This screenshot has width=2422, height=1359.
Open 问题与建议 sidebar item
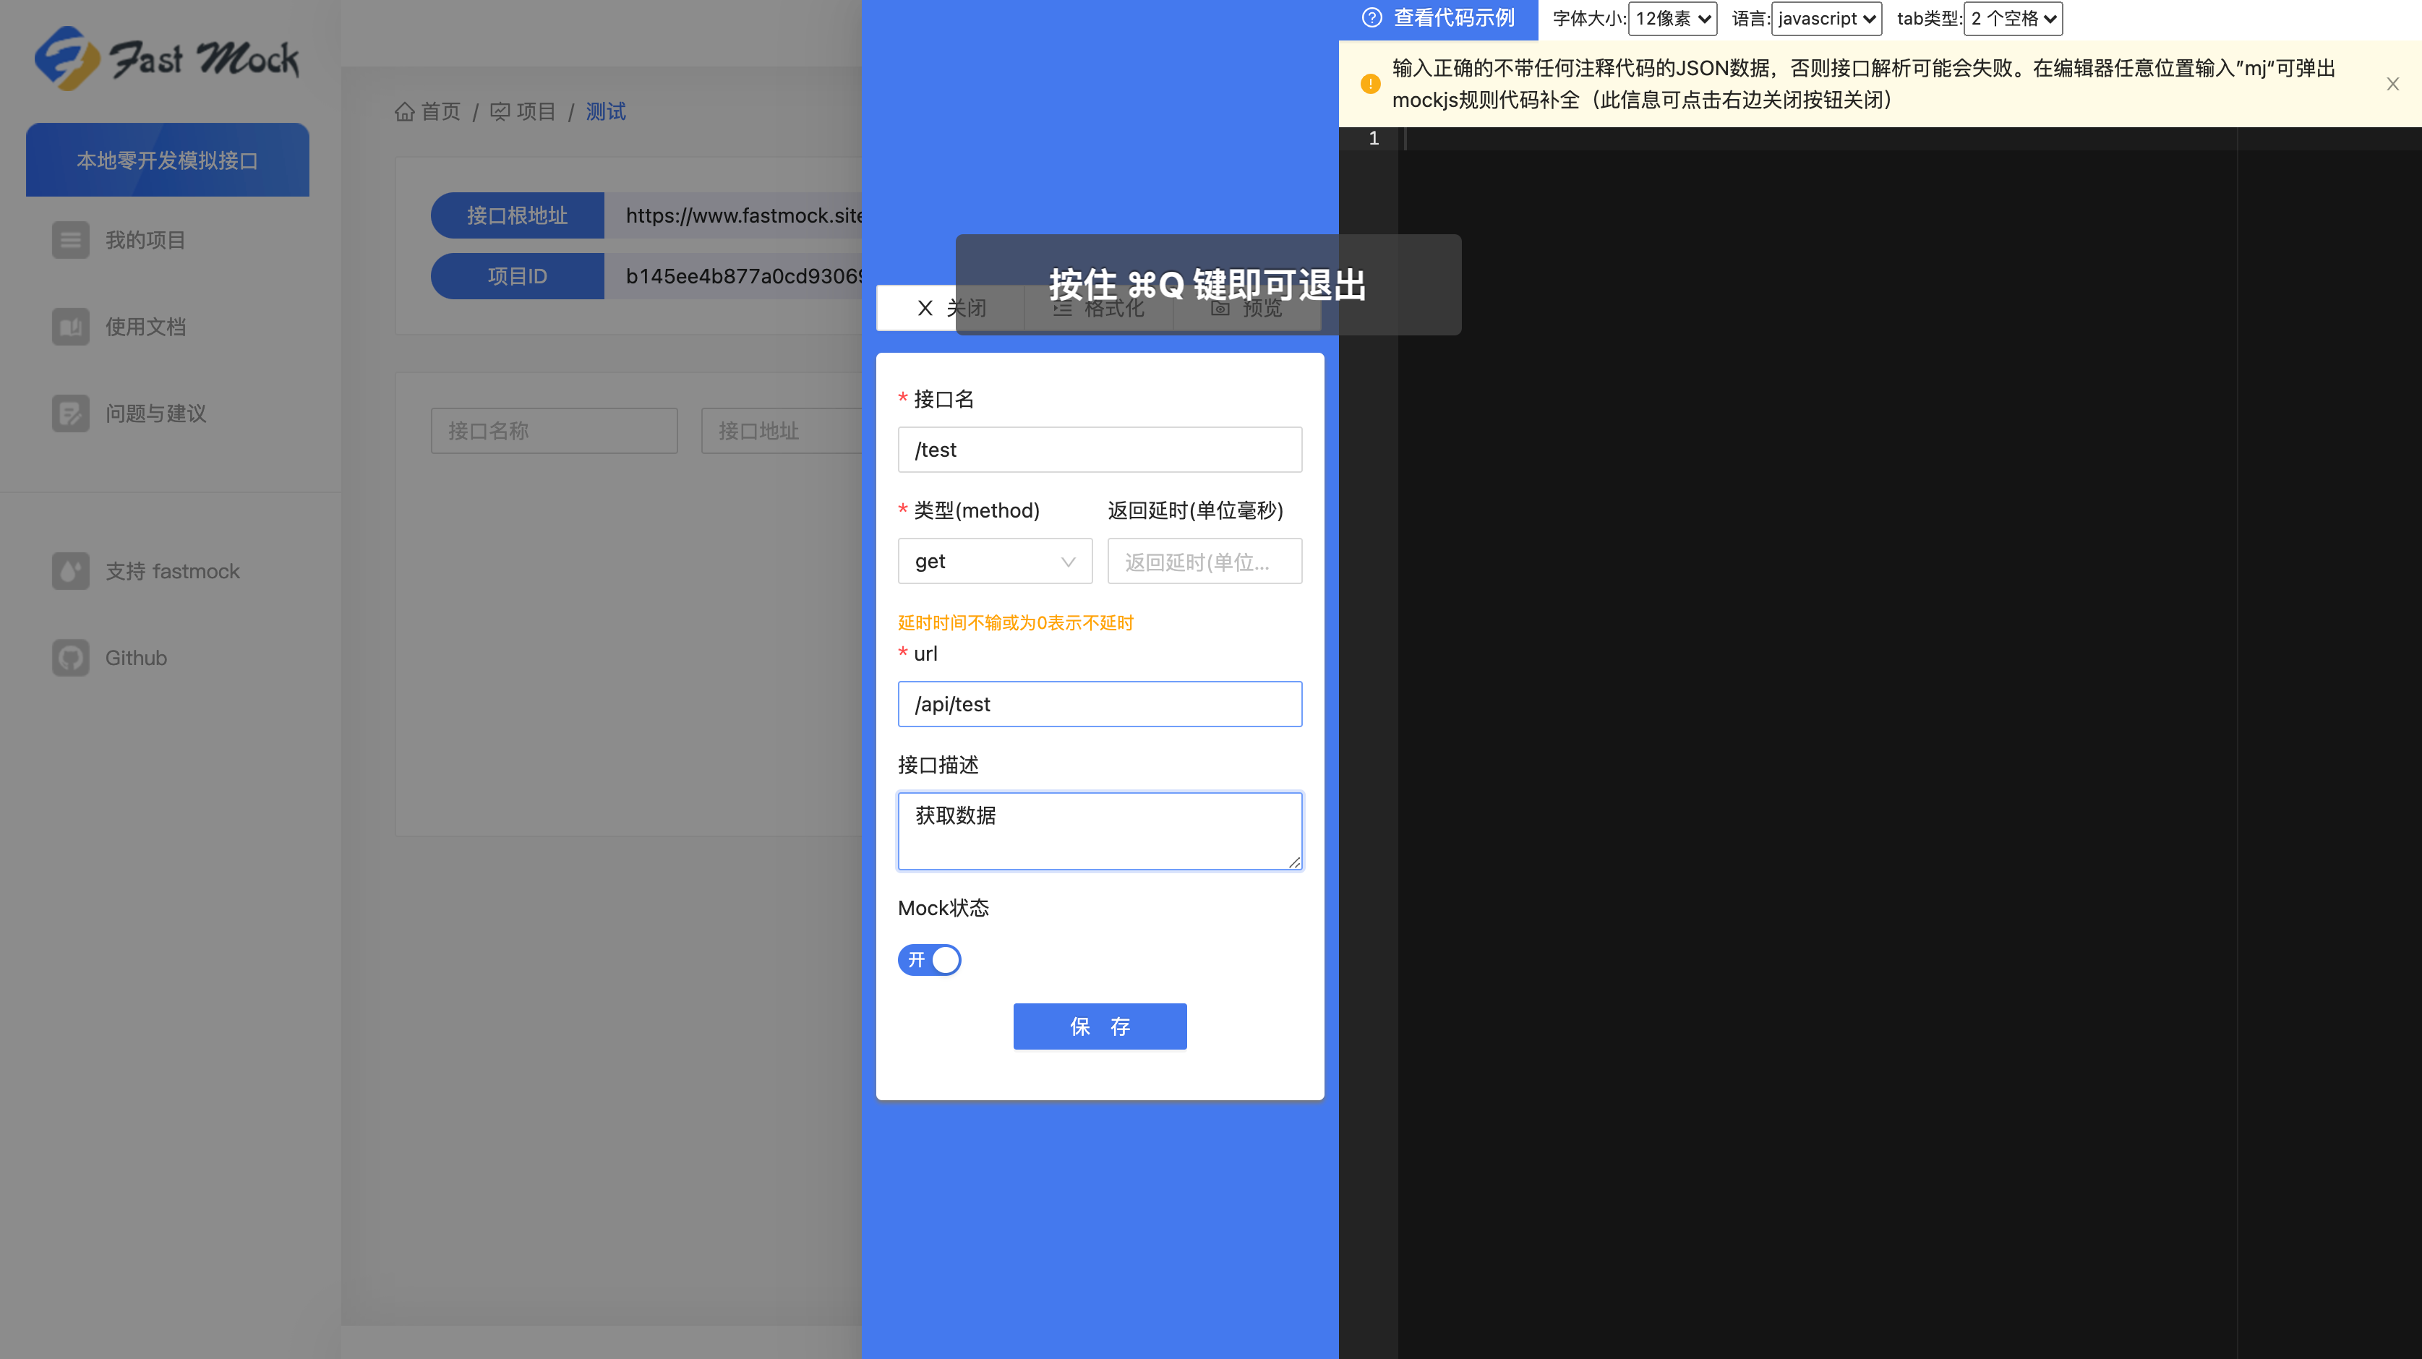(155, 413)
